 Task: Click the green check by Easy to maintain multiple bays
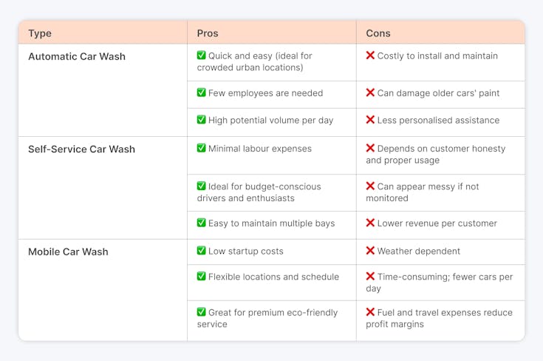click(x=201, y=223)
